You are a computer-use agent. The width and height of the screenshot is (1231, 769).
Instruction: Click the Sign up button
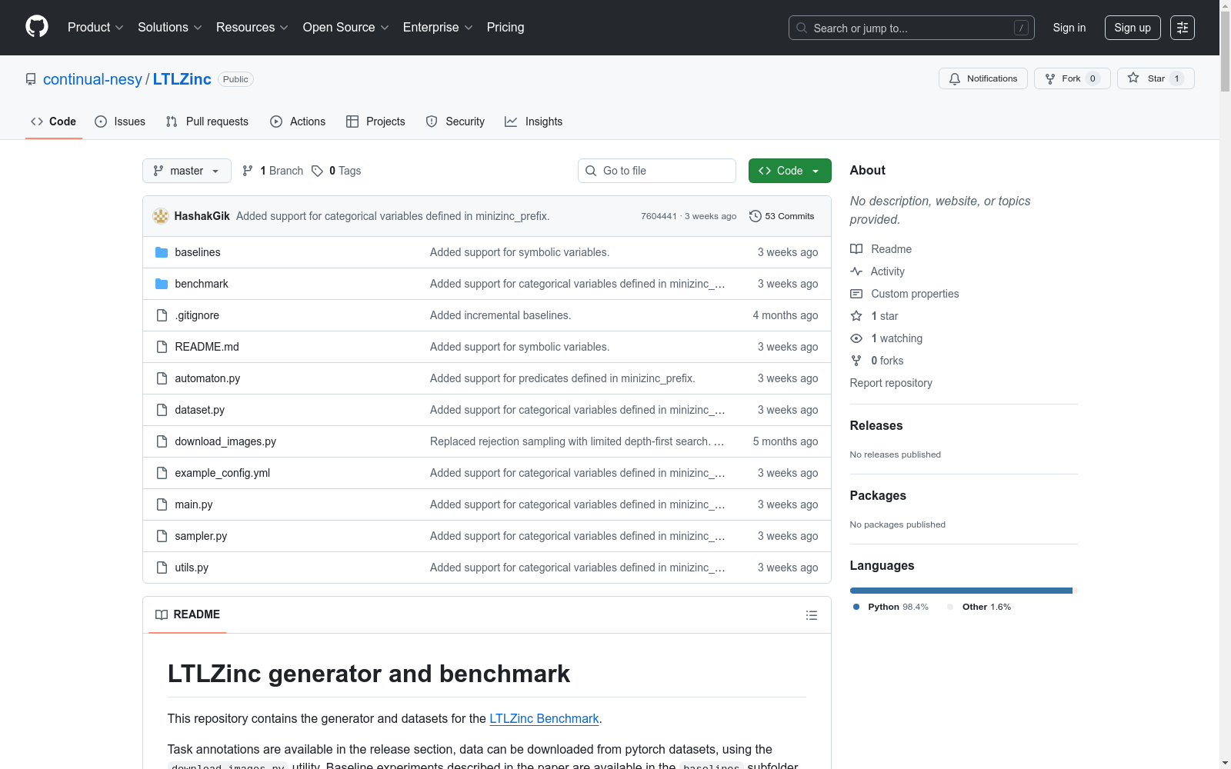tap(1133, 28)
